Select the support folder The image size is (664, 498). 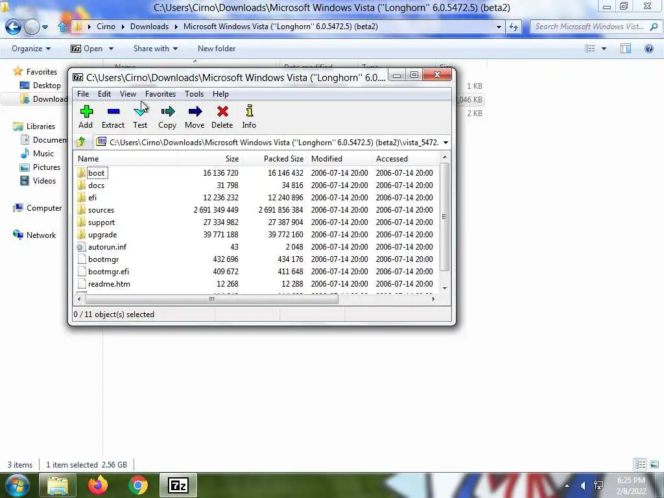[101, 222]
